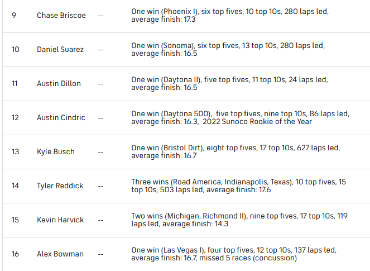
Task: Click the Phoenix I win stats text
Action: tap(230, 15)
